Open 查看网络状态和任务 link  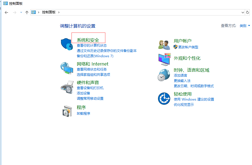tap(92, 69)
